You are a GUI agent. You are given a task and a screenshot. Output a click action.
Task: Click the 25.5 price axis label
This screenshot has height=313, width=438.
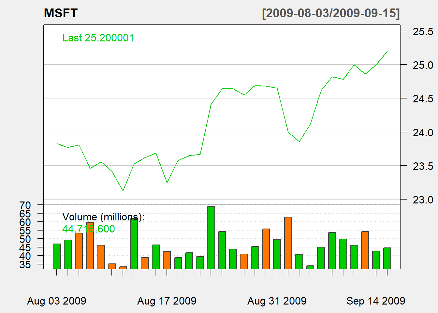tap(423, 32)
